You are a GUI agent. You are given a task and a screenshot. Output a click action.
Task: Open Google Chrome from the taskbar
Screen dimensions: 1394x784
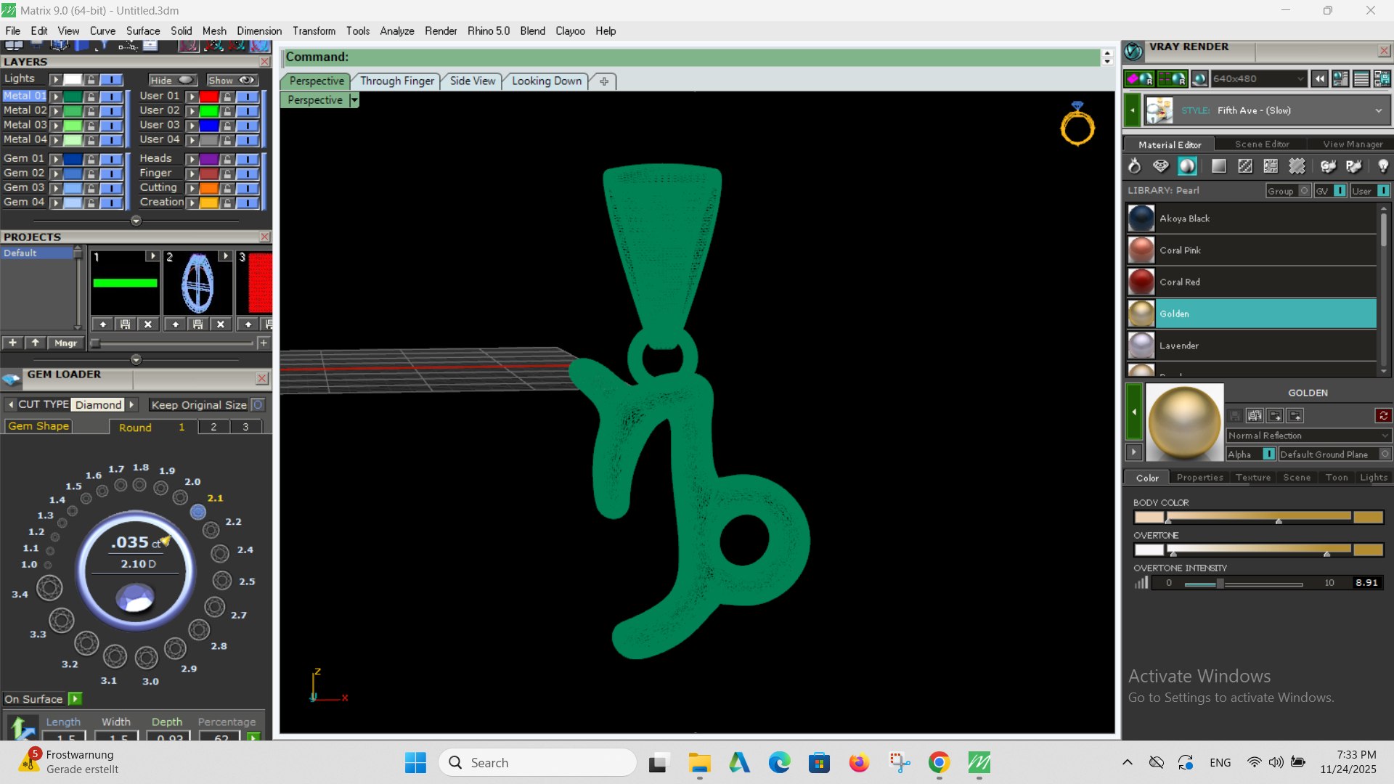tap(939, 762)
